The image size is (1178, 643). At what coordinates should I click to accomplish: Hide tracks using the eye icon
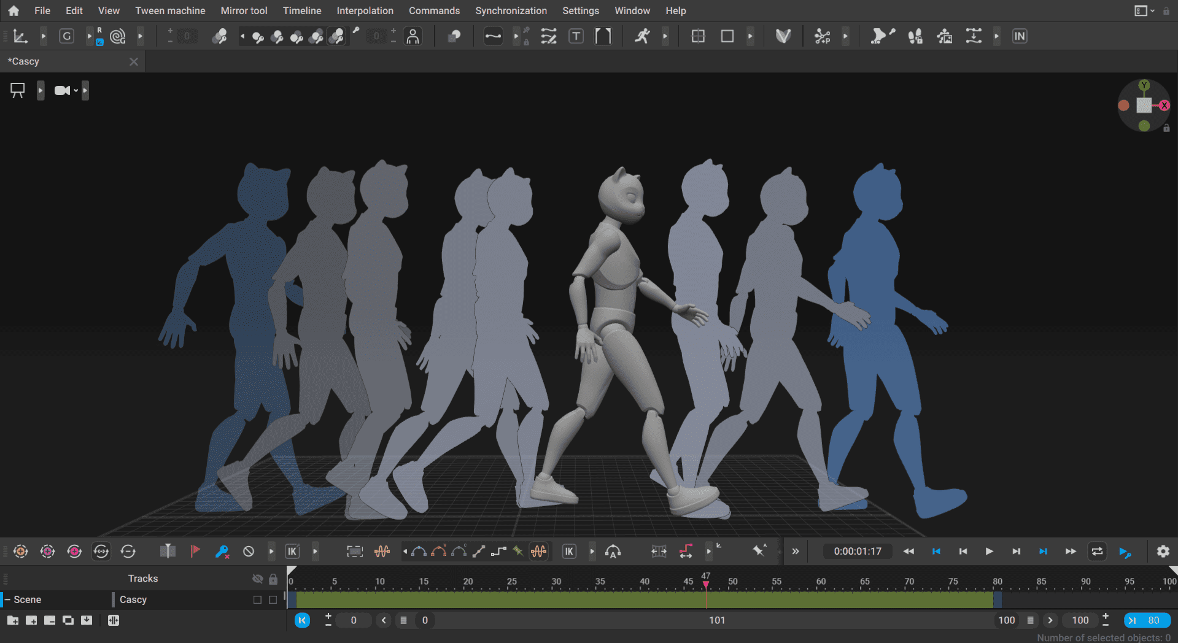tap(258, 578)
